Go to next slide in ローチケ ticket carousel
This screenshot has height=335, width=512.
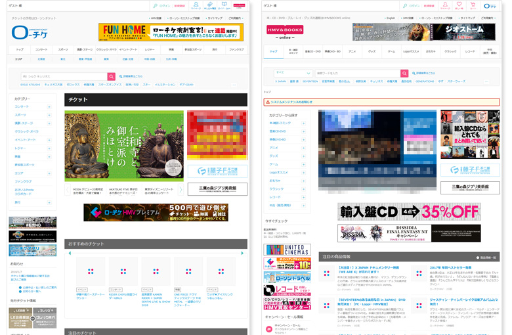tap(181, 190)
